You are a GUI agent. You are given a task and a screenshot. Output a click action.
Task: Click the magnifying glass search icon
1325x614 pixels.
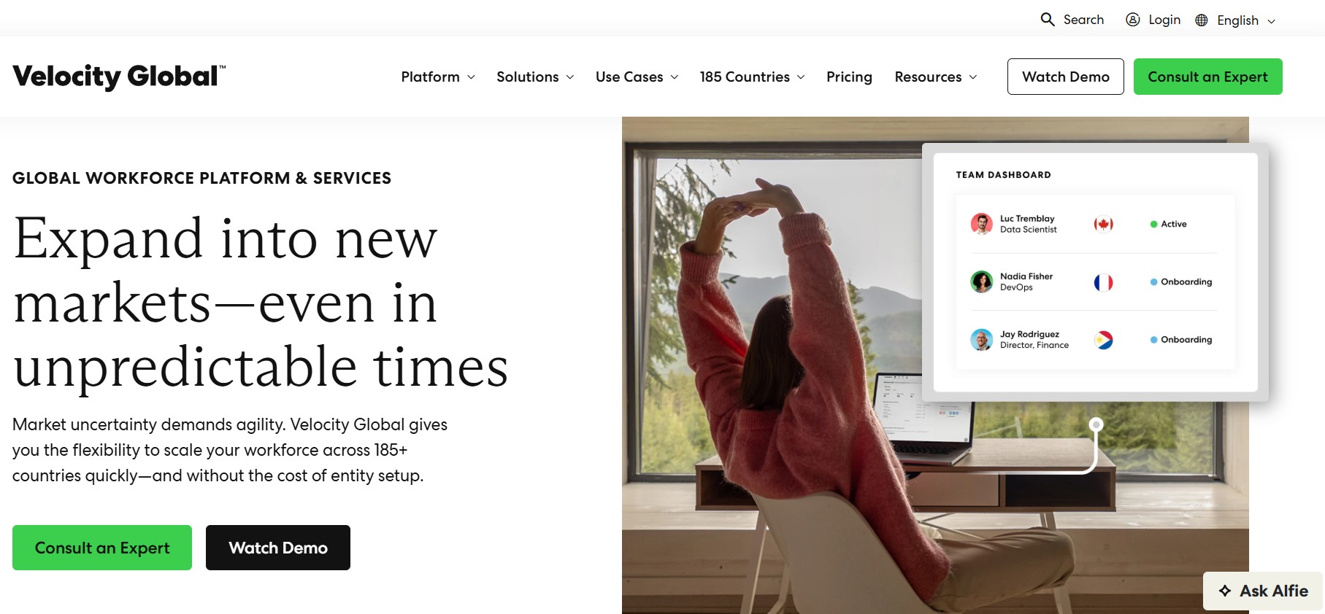[1048, 20]
